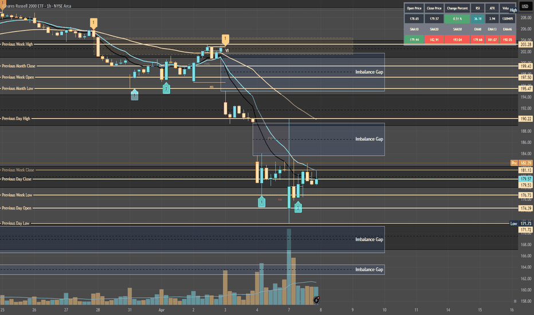Click the 181.13 price label on the axis
This screenshot has height=315, width=534.
tap(525, 170)
